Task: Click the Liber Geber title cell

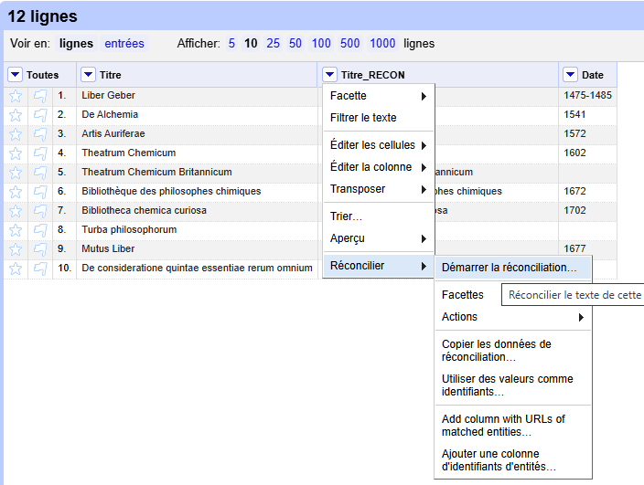Action: coord(108,95)
